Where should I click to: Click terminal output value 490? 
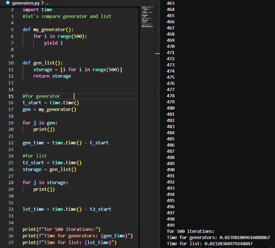171,170
